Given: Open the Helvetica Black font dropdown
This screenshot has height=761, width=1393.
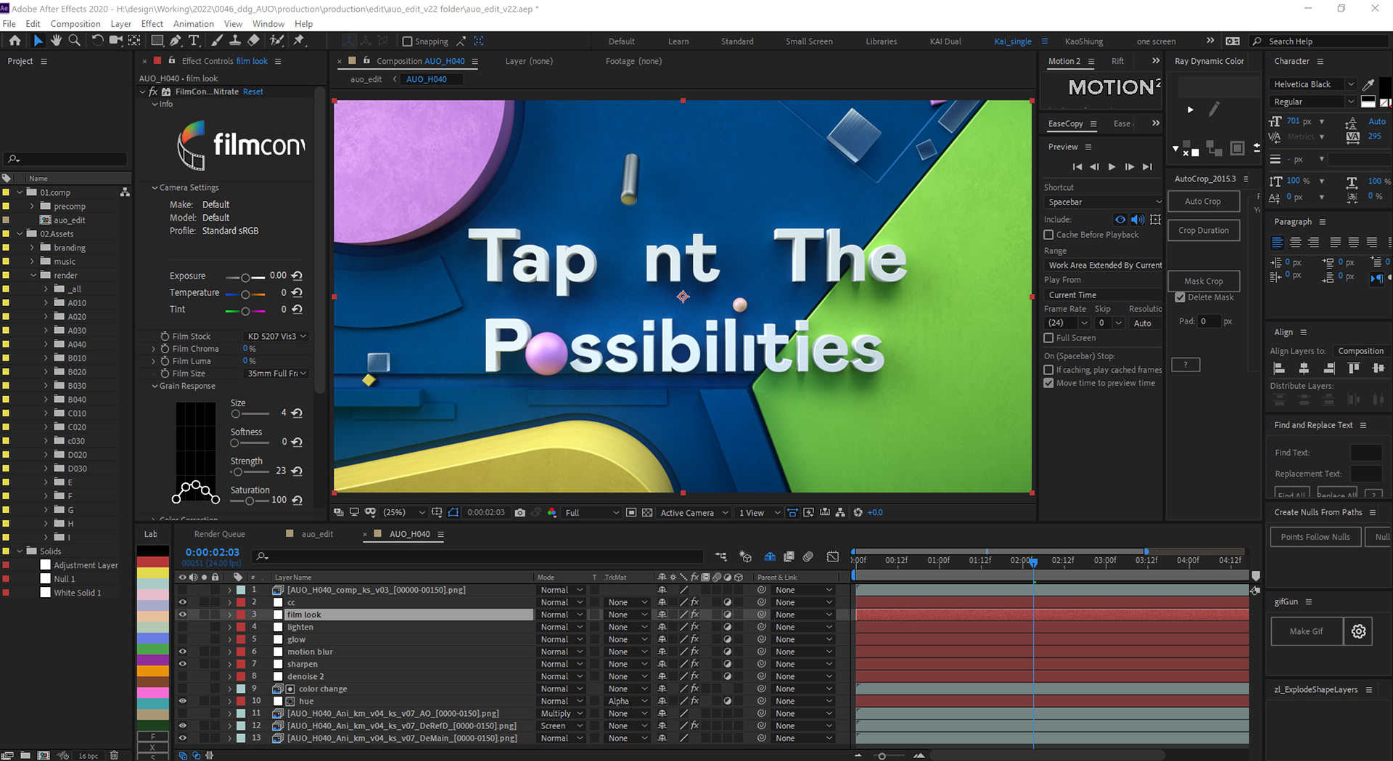Looking at the screenshot, I should pos(1314,84).
